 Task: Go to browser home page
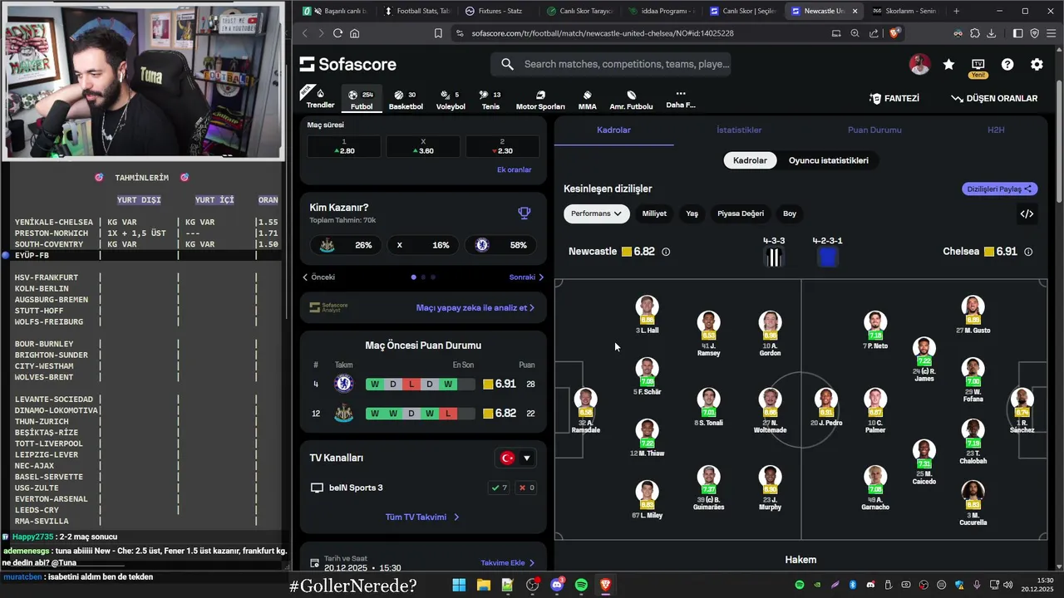[355, 33]
